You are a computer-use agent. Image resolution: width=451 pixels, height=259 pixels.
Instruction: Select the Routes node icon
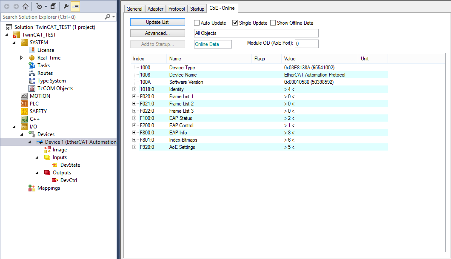[32, 73]
